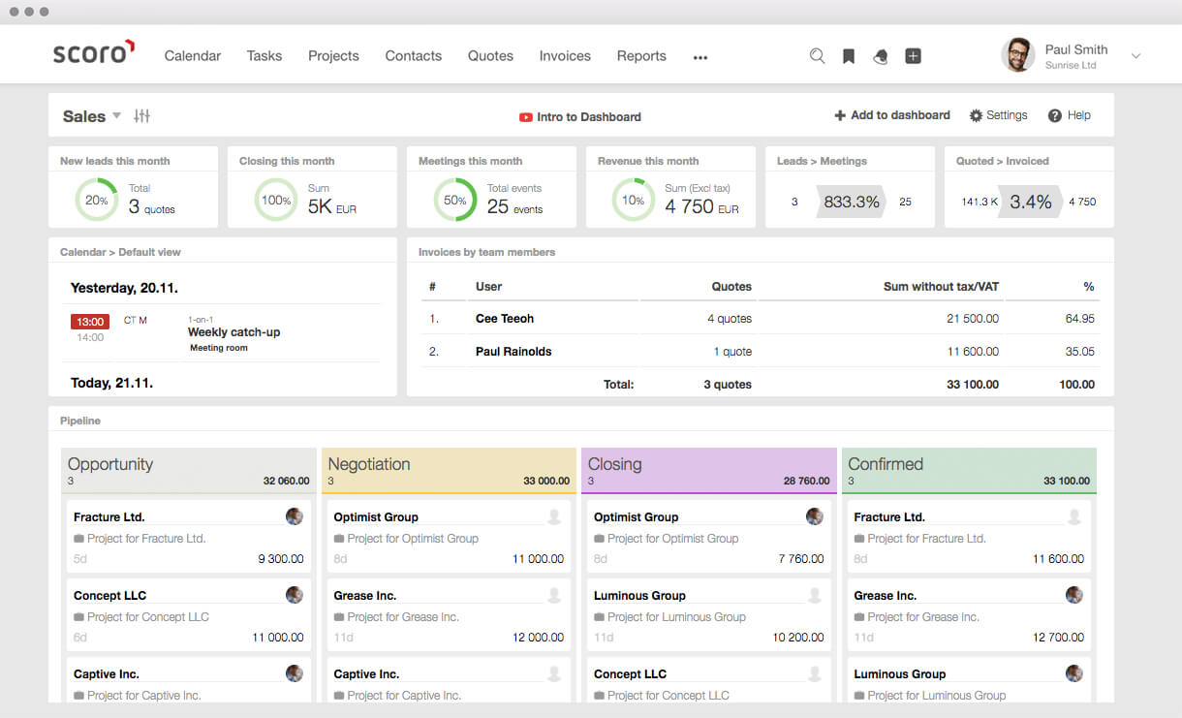Open the notifications bell icon
The width and height of the screenshot is (1182, 718).
(x=880, y=56)
